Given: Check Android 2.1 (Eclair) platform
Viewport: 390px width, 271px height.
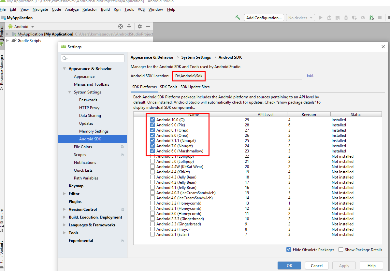Looking at the screenshot, I should [x=152, y=235].
